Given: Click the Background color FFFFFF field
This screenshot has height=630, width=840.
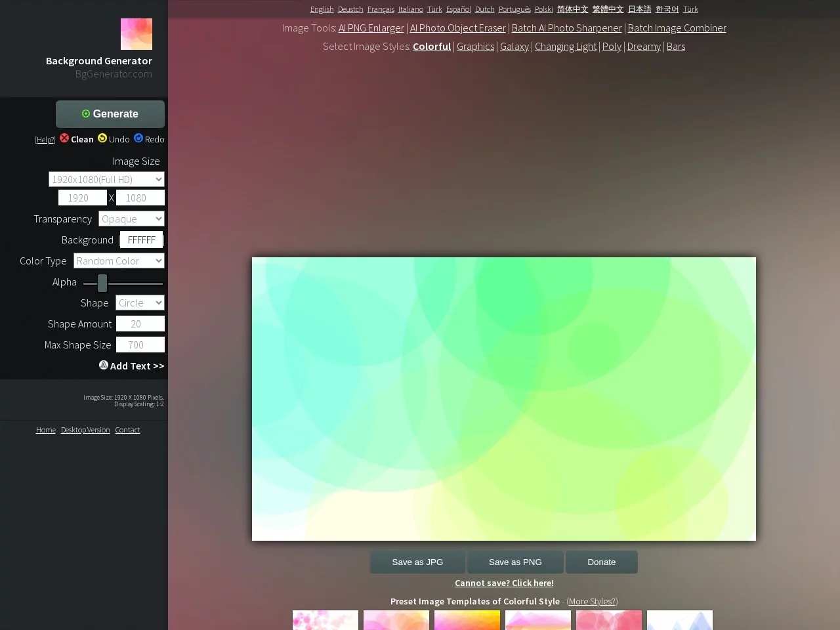Looking at the screenshot, I should point(141,240).
